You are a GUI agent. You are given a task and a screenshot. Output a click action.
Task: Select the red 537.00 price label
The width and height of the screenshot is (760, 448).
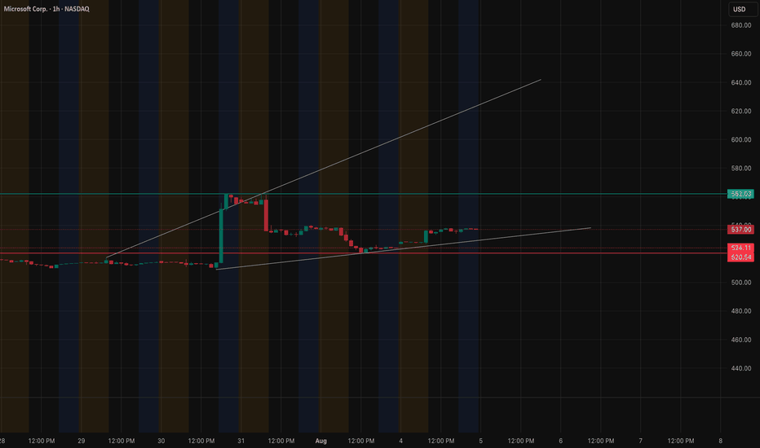[x=740, y=230]
